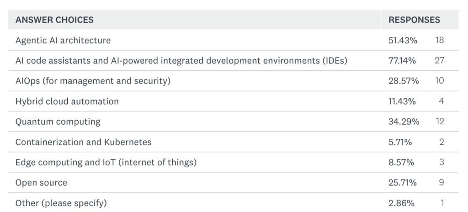Screen dimensions: 468x212
Task: Click the 34.29% Quantum computing percentage
Action: [x=403, y=122]
